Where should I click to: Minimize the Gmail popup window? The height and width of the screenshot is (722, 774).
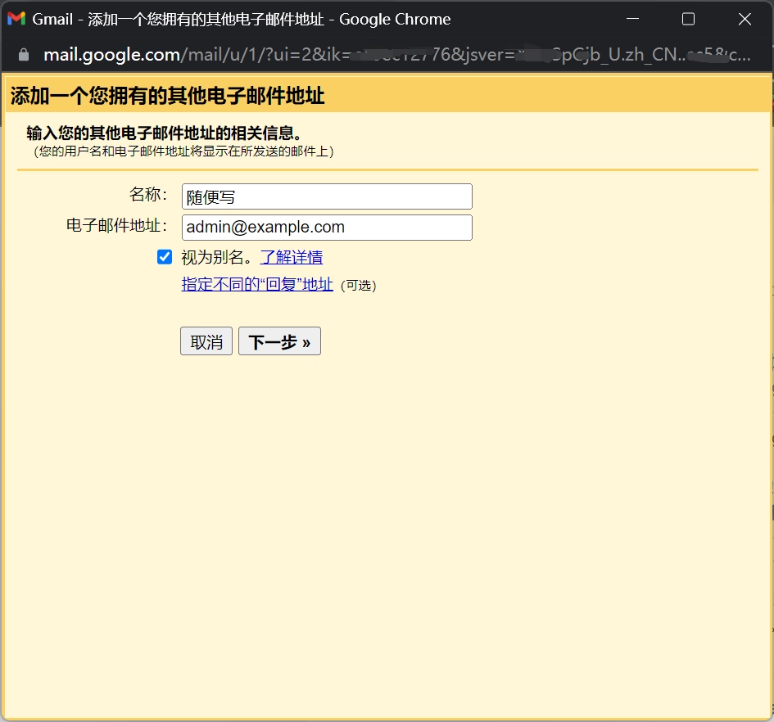click(x=632, y=19)
